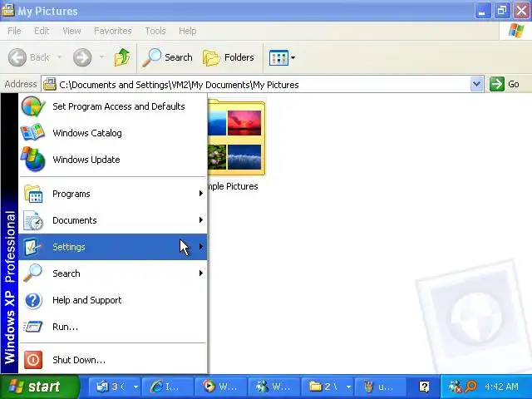Click the Windows flag logo in toolbar

tap(516, 31)
